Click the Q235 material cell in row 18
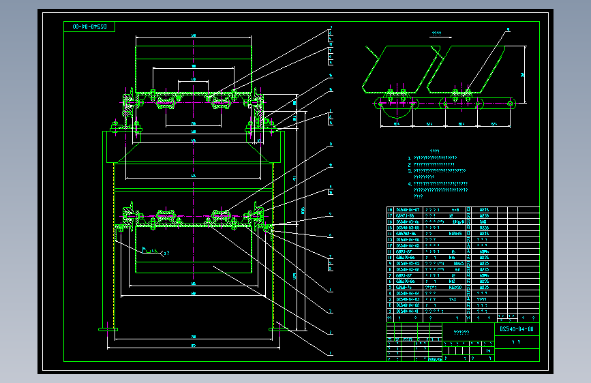The height and width of the screenshot is (383, 591). [484, 210]
